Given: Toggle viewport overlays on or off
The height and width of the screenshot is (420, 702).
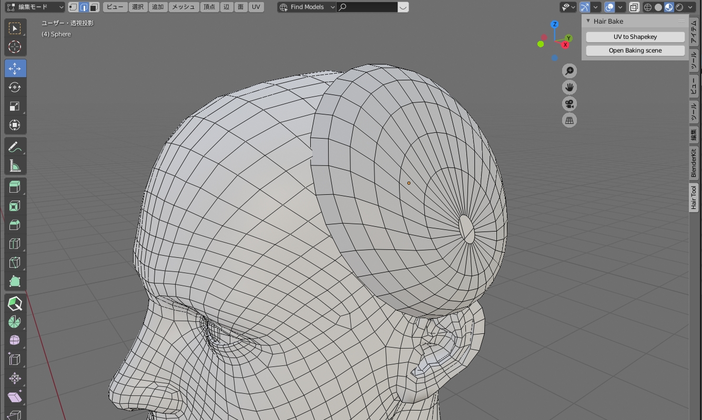Looking at the screenshot, I should (x=609, y=7).
